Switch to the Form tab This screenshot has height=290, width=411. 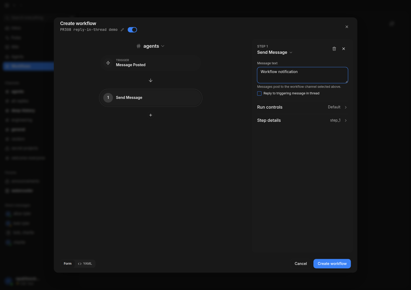pos(68,264)
